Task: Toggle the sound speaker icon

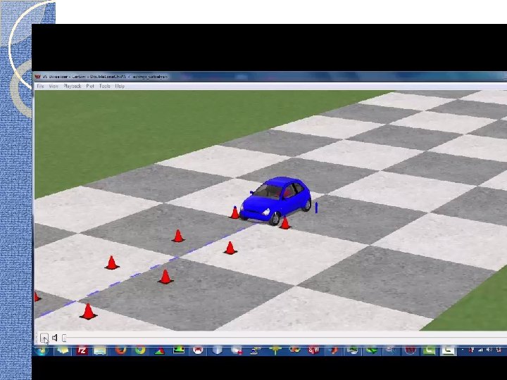Action: [55, 338]
